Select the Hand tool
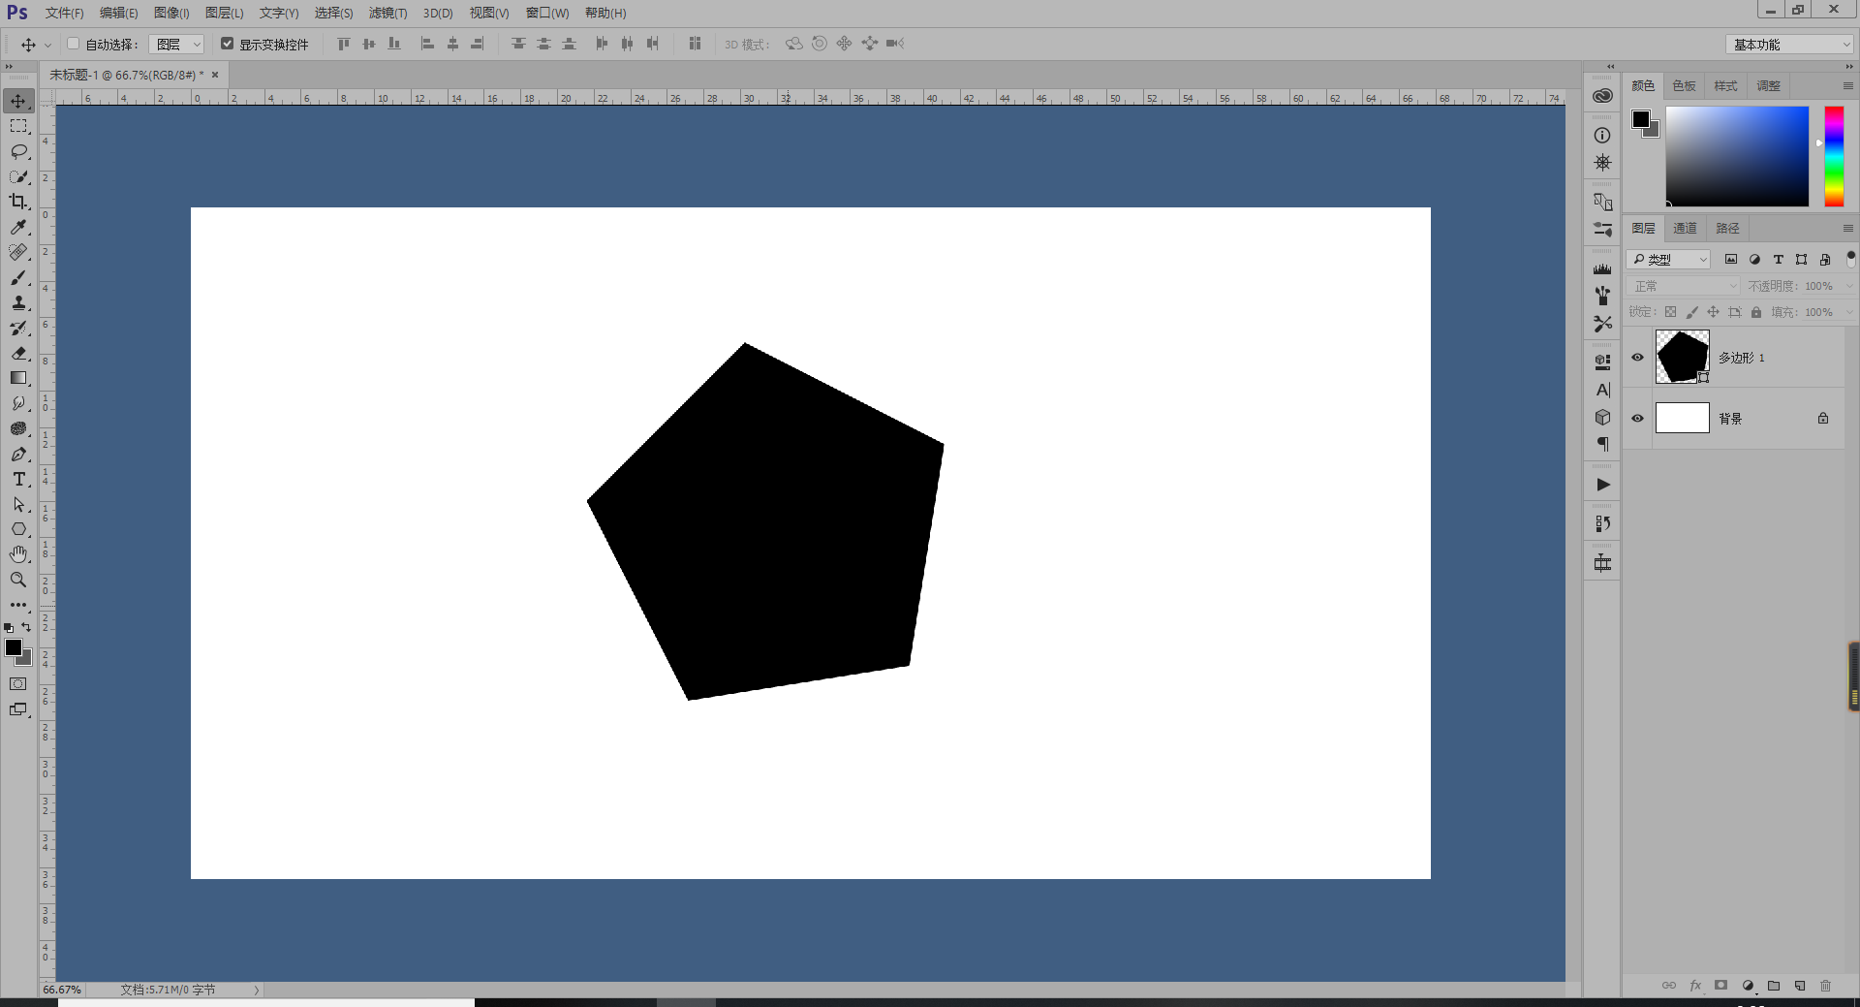This screenshot has height=1007, width=1860. pyautogui.click(x=18, y=554)
